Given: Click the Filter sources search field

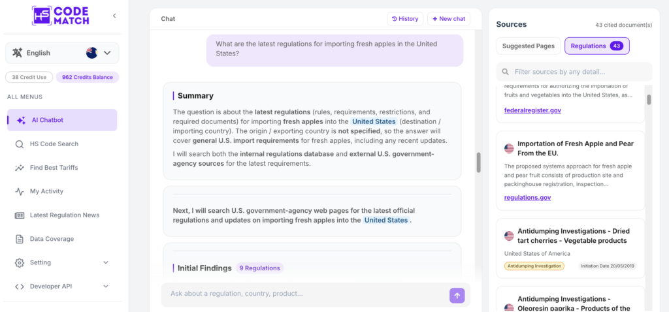Looking at the screenshot, I should tap(574, 72).
